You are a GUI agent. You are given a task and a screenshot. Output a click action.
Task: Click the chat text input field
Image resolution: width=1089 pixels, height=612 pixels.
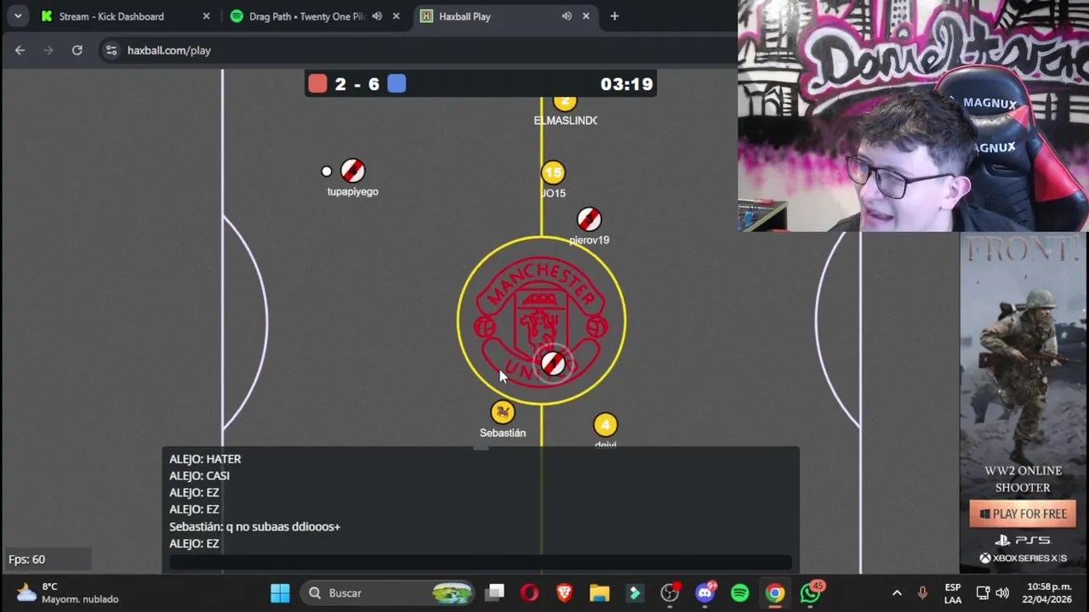coord(481,562)
